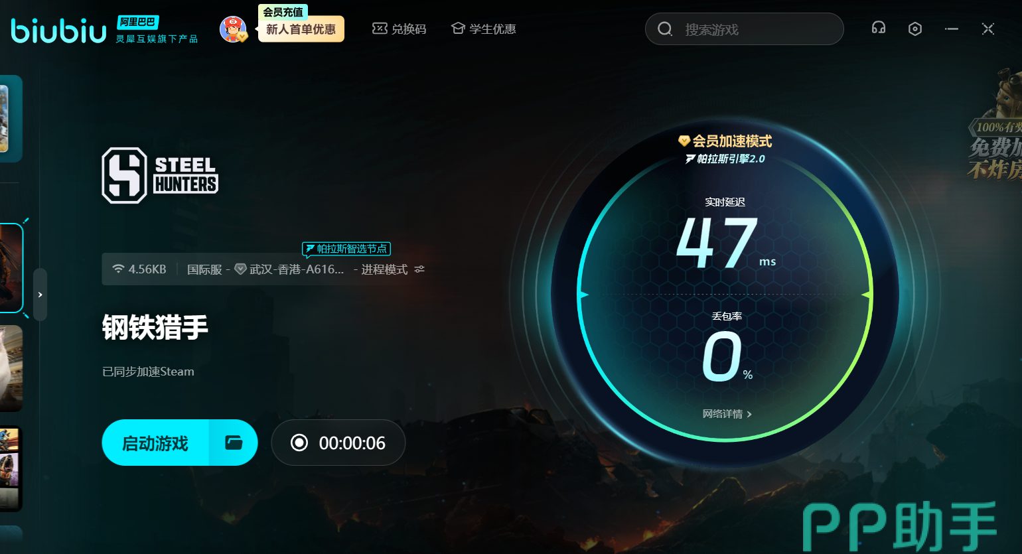Click the Steel Hunters game logo
The height and width of the screenshot is (554, 1022).
click(x=160, y=176)
